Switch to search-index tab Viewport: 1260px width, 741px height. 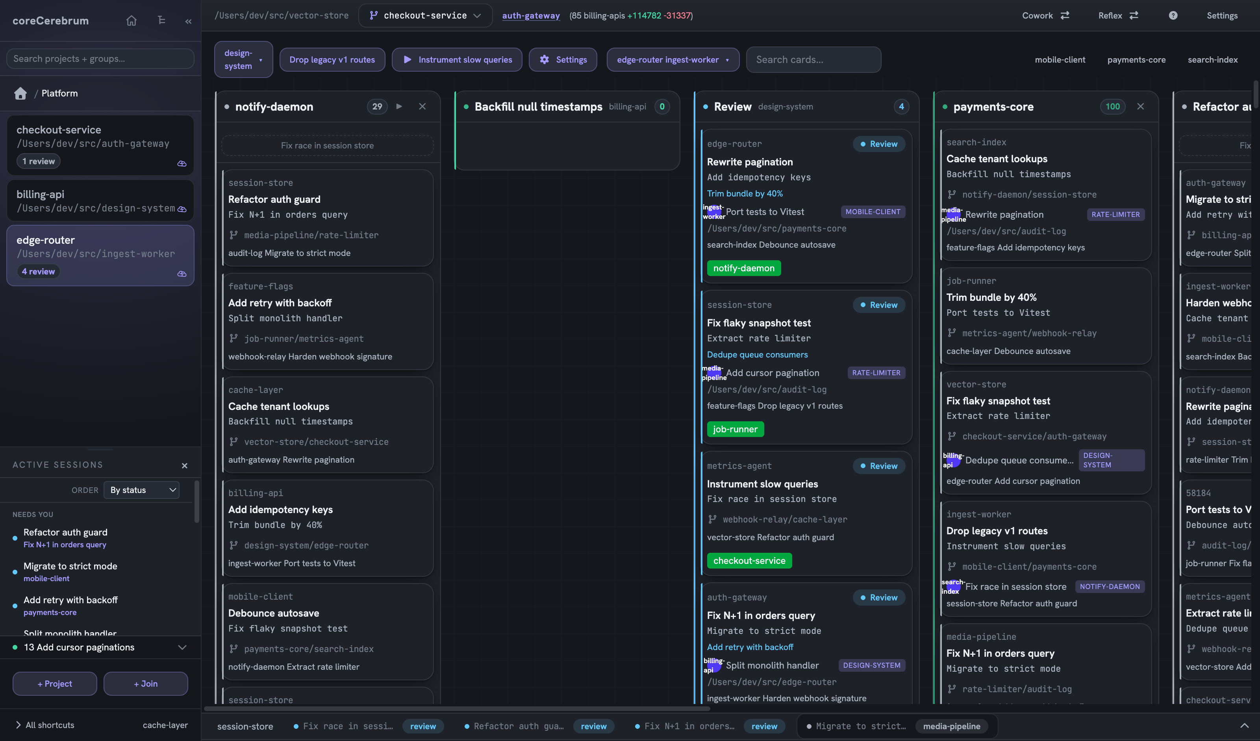coord(1212,59)
